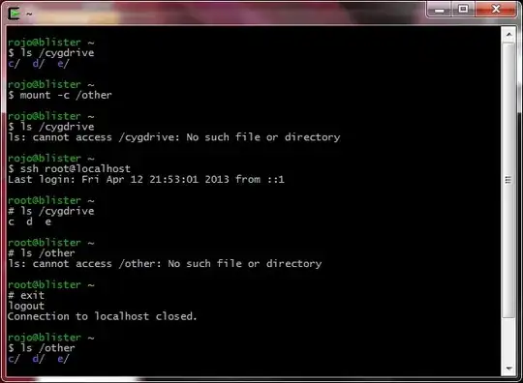Click the "$ ls /other" command line

click(x=42, y=348)
